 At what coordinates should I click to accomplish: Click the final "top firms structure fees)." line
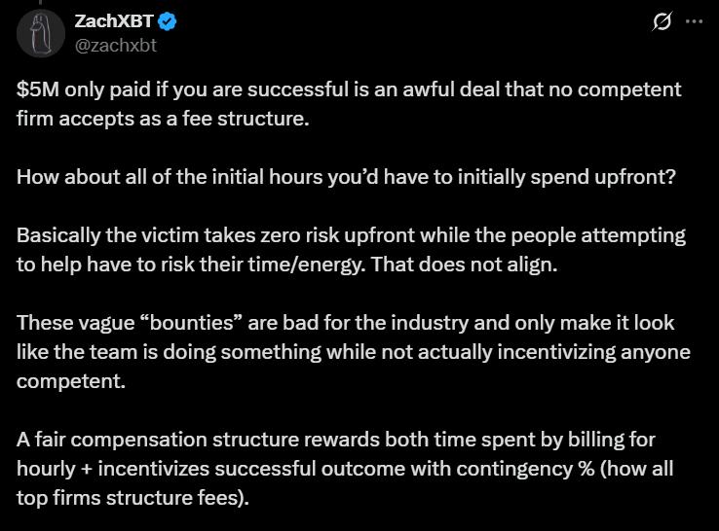pos(132,498)
